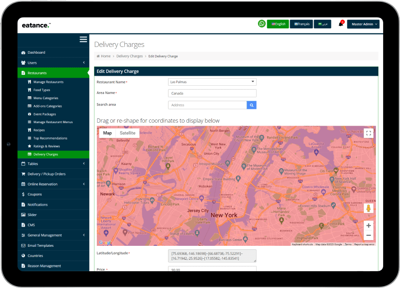
Task: Open WhatsApp icon in header
Action: 261,23
